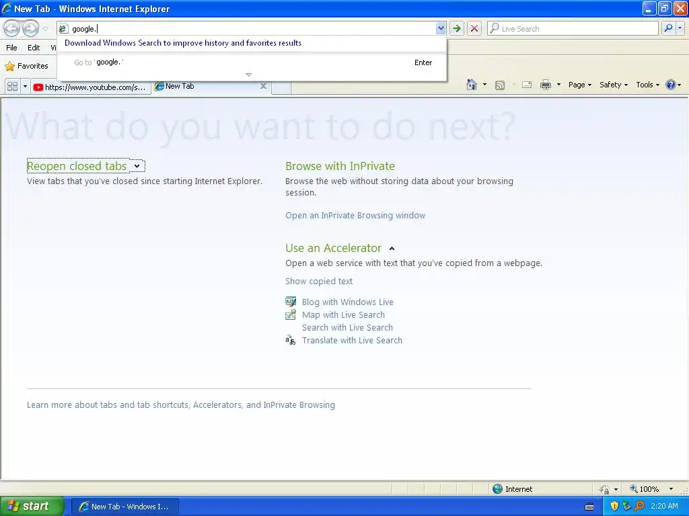Click the Back navigation arrow
The height and width of the screenshot is (516, 689).
(x=12, y=28)
